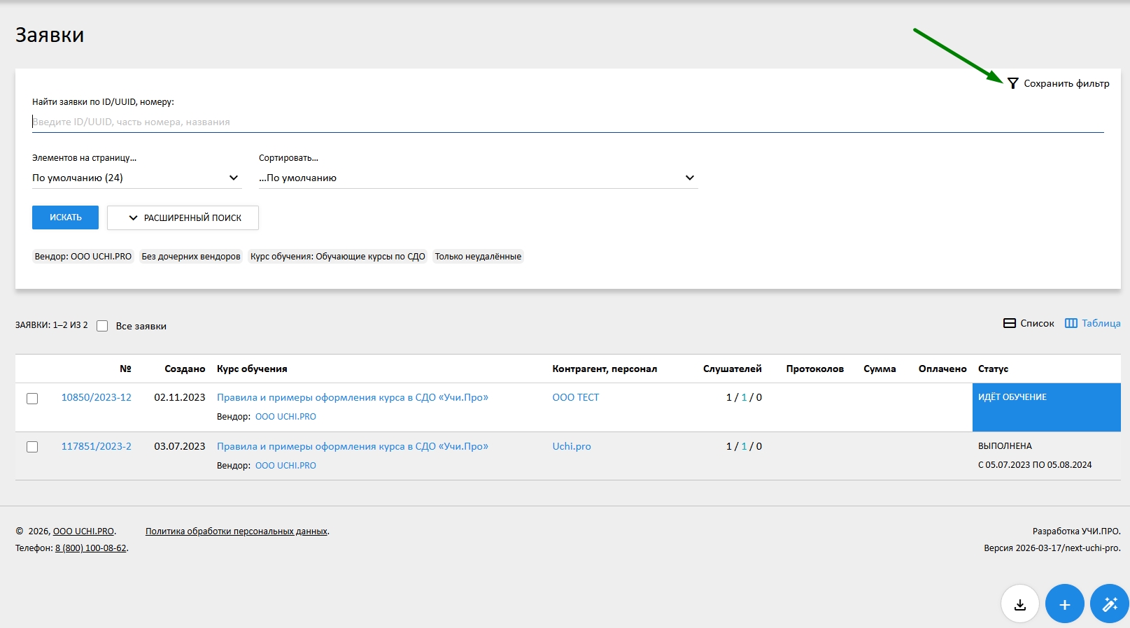Click the Искать button
Screen dimensions: 1130x628
[65, 217]
